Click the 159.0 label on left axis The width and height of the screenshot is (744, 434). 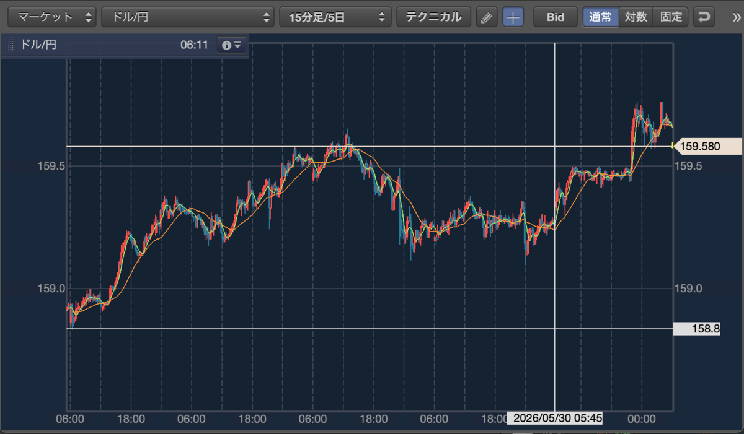point(51,289)
